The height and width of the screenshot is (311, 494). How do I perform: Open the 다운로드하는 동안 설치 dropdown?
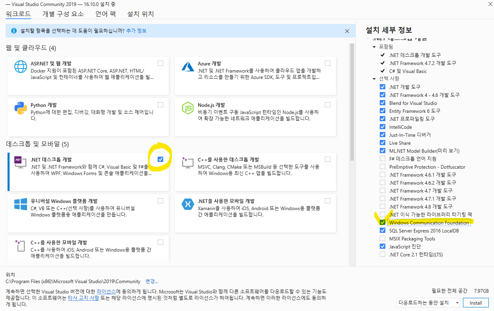tap(428, 303)
